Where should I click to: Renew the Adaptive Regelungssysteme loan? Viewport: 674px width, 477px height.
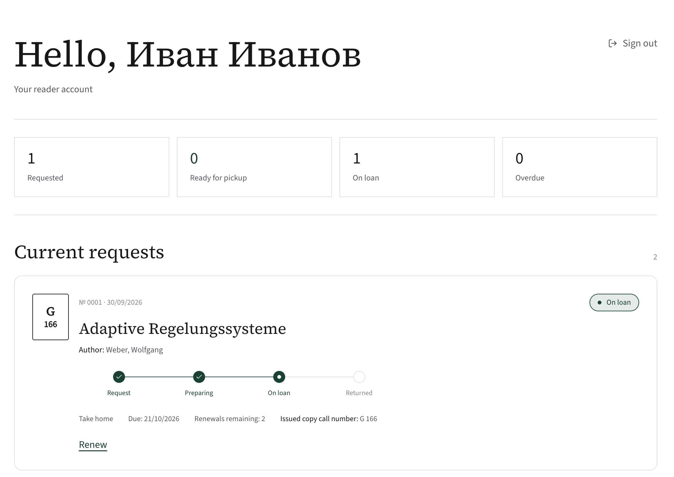(x=93, y=445)
